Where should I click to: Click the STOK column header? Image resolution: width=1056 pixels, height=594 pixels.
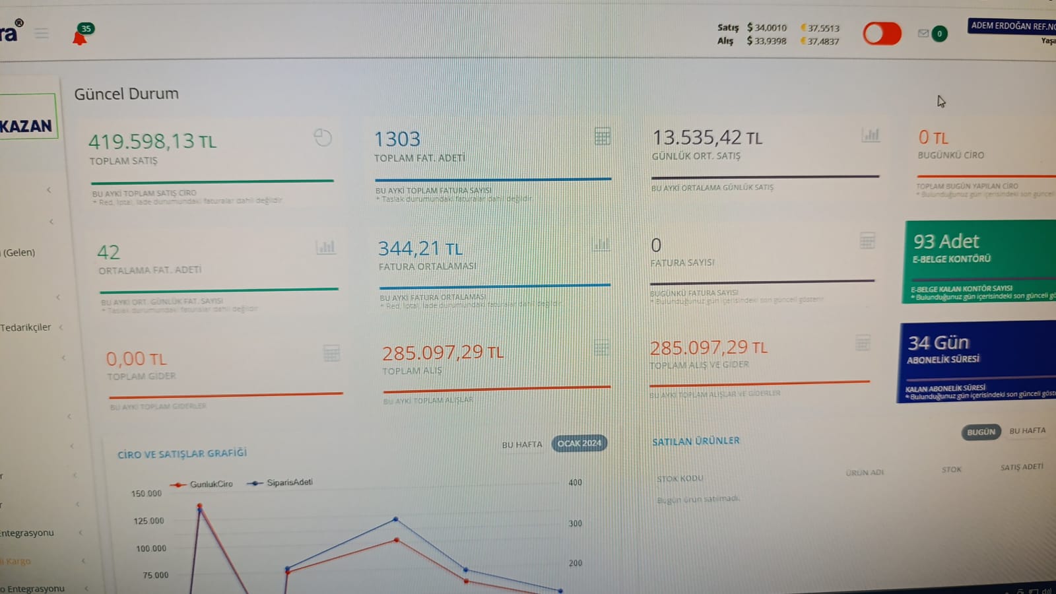click(952, 470)
